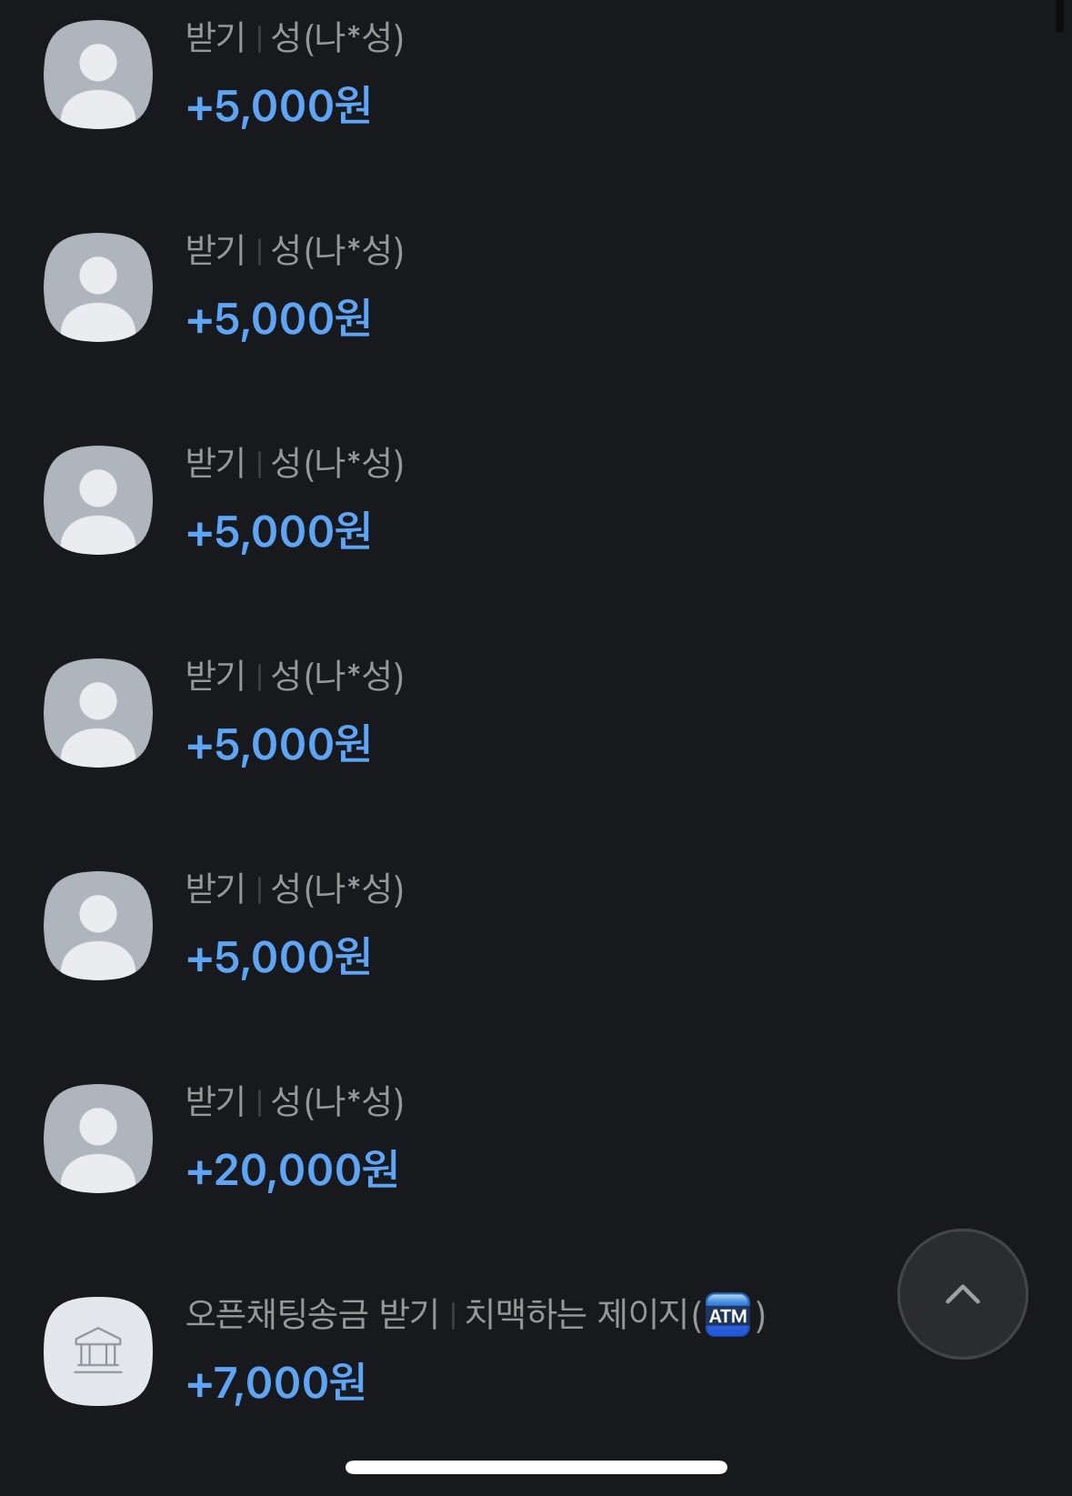Tap the avatar of the second 5,000원 transaction

point(98,287)
